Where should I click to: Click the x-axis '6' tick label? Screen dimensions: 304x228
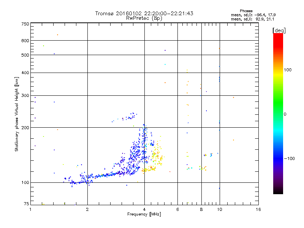(177, 209)
